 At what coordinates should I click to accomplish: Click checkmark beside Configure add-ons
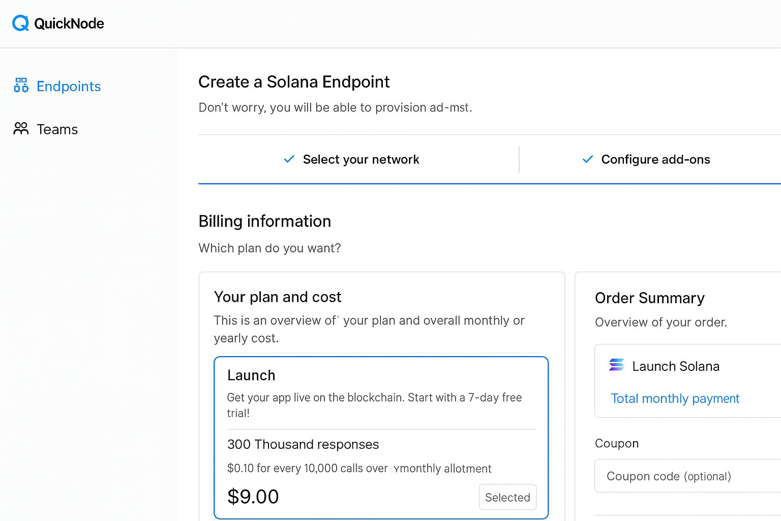587,159
